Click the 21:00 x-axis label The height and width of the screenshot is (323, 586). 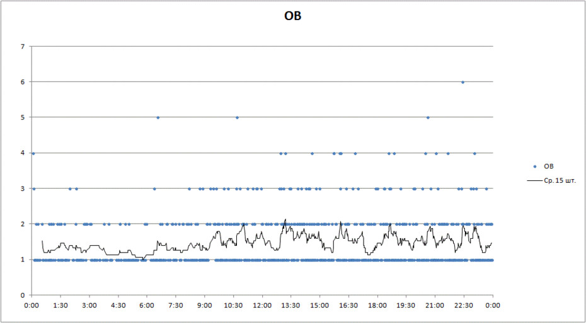click(435, 305)
